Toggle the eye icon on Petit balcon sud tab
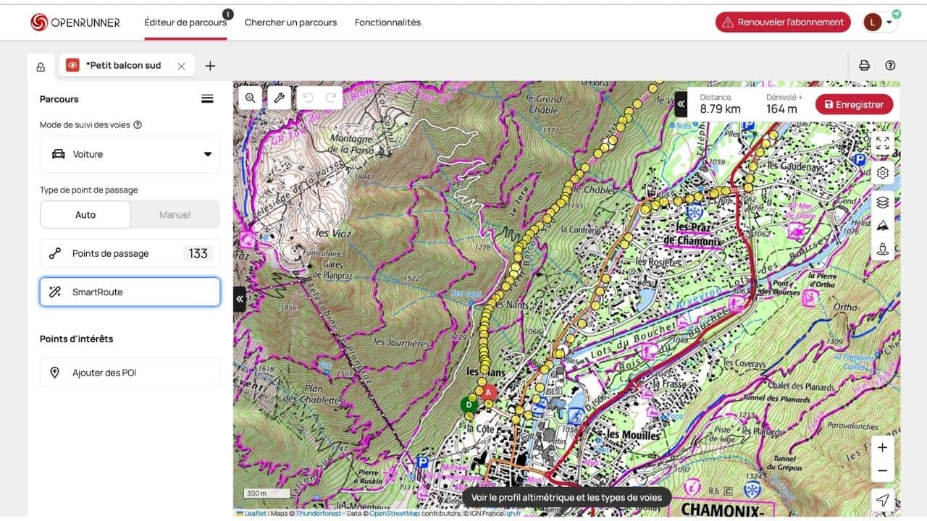Image resolution: width=927 pixels, height=521 pixels. 72,65
